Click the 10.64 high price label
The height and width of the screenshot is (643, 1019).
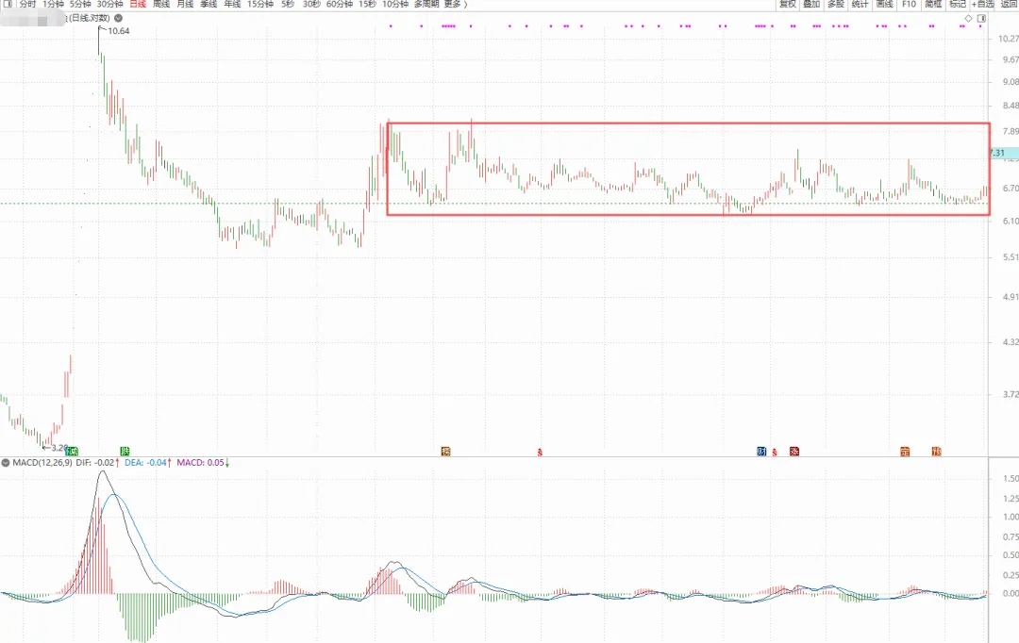coord(118,31)
